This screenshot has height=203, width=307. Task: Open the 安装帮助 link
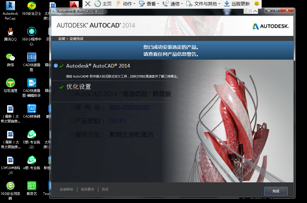pyautogui.click(x=67, y=189)
